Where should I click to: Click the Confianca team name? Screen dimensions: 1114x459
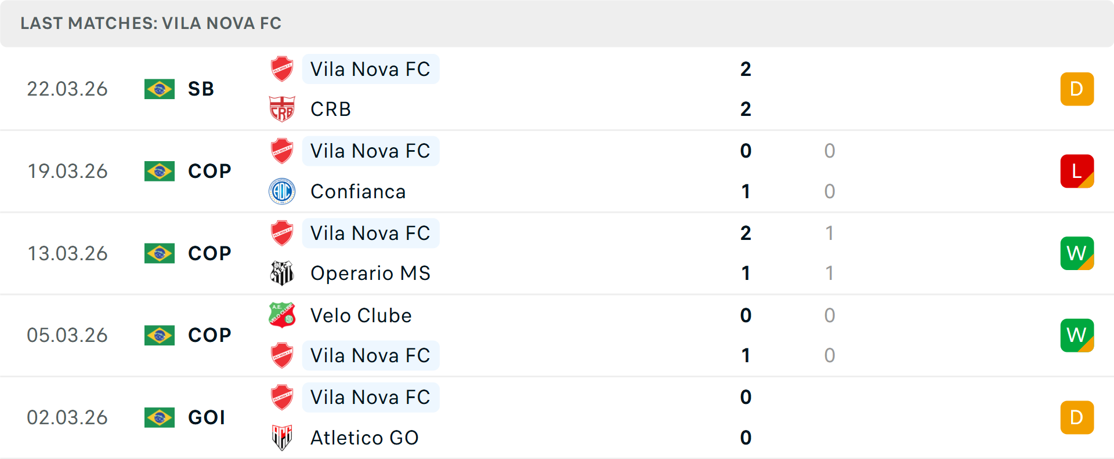pos(358,191)
